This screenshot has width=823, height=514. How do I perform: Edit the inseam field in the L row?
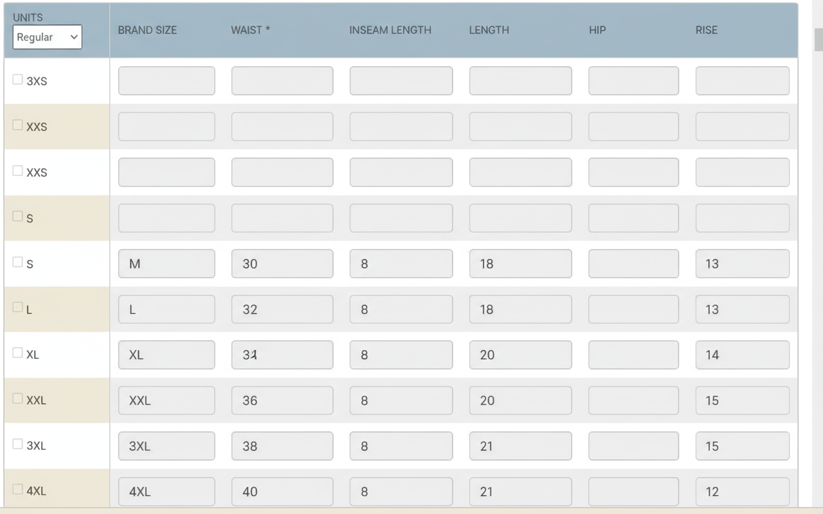click(401, 309)
